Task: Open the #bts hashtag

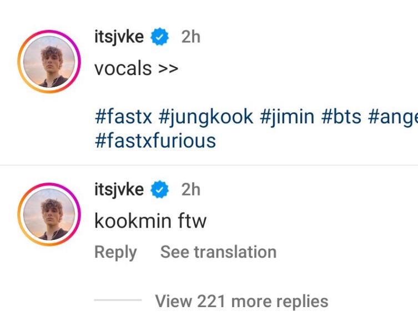Action: click(341, 117)
